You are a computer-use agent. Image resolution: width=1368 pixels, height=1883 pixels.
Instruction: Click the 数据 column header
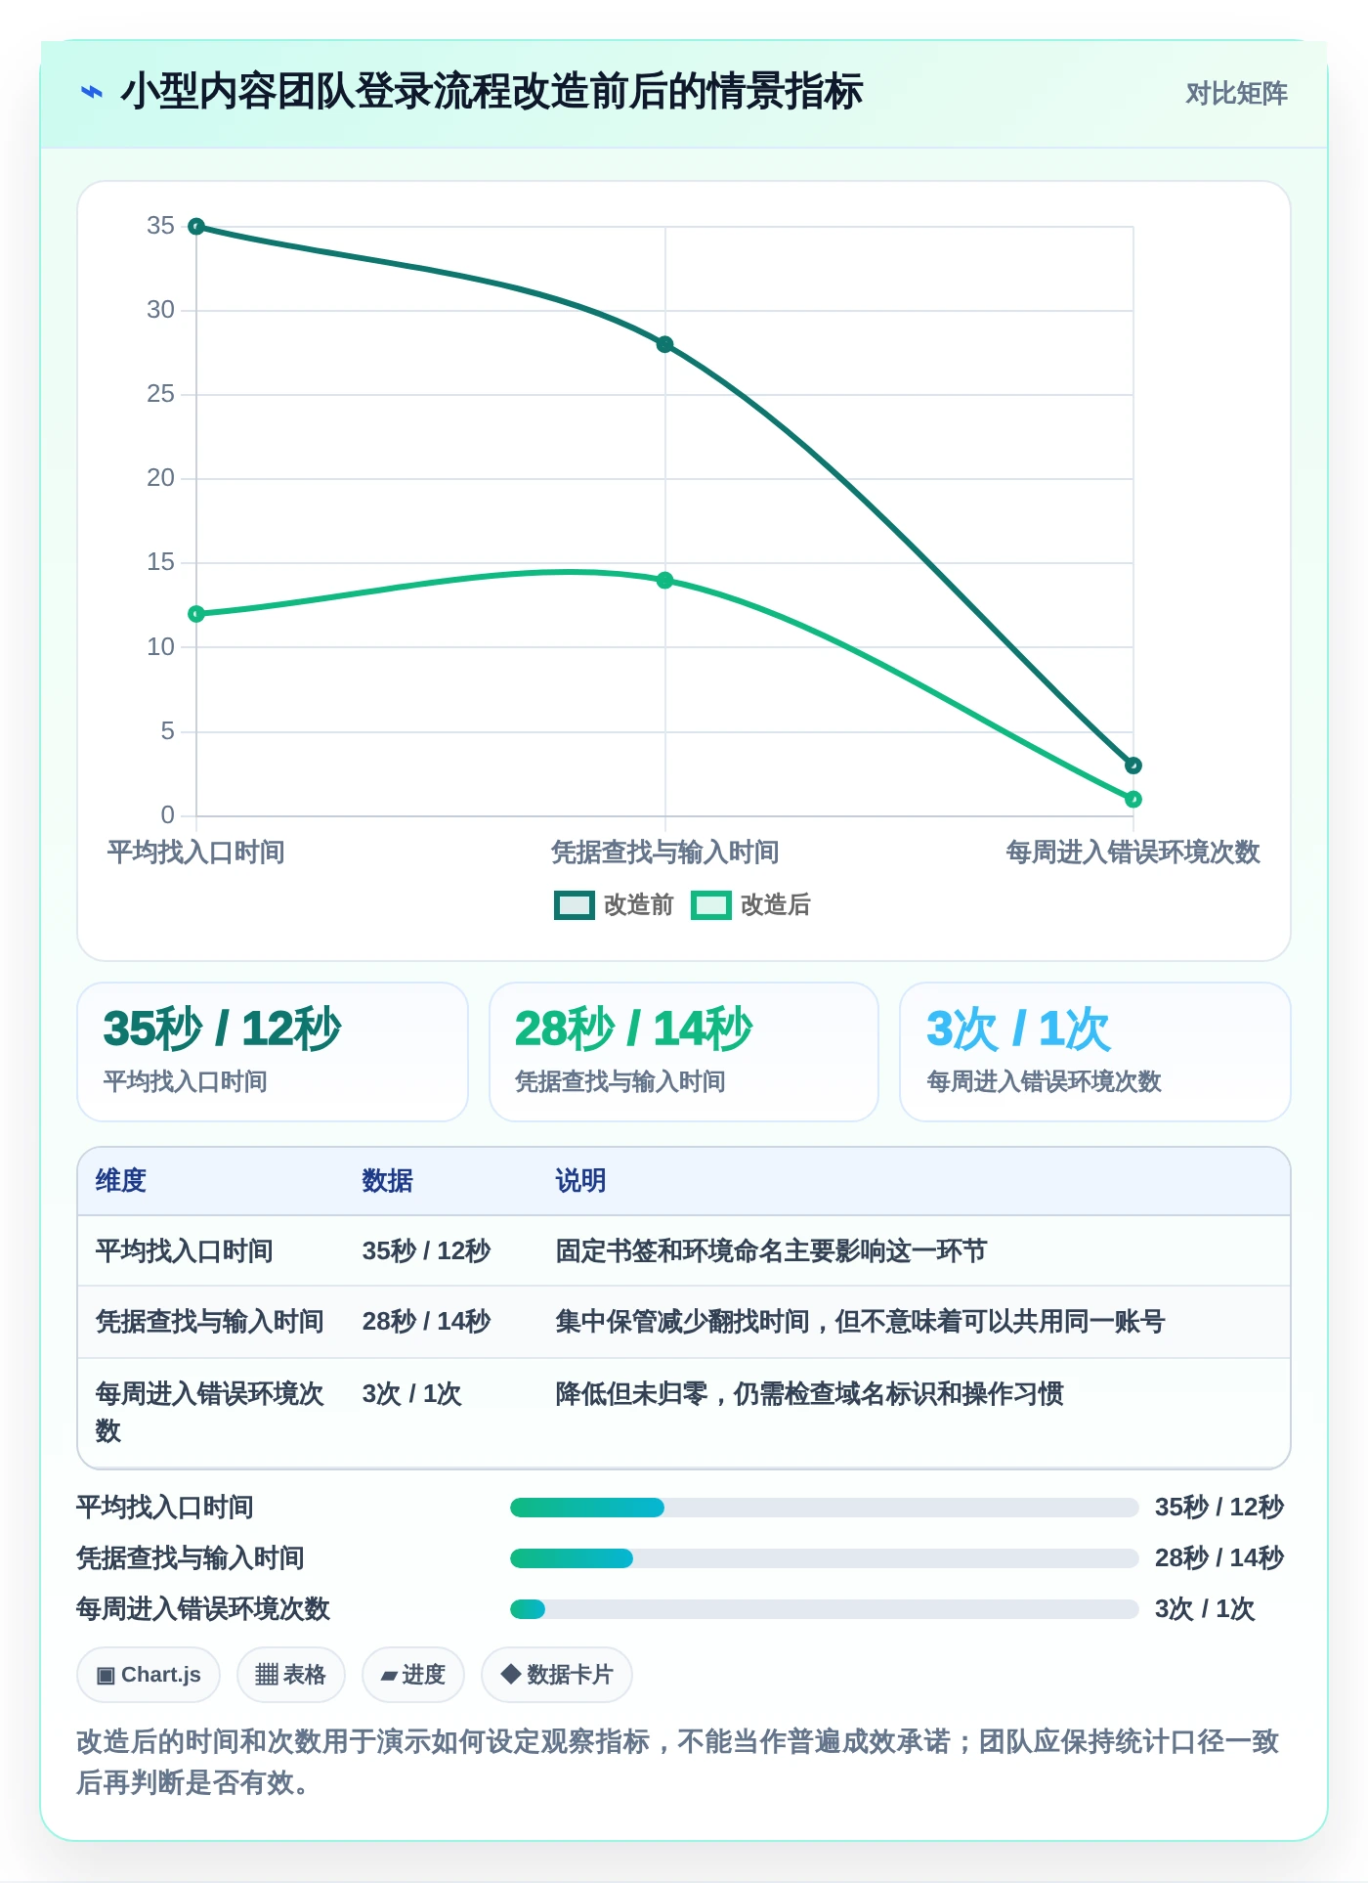click(x=388, y=1181)
